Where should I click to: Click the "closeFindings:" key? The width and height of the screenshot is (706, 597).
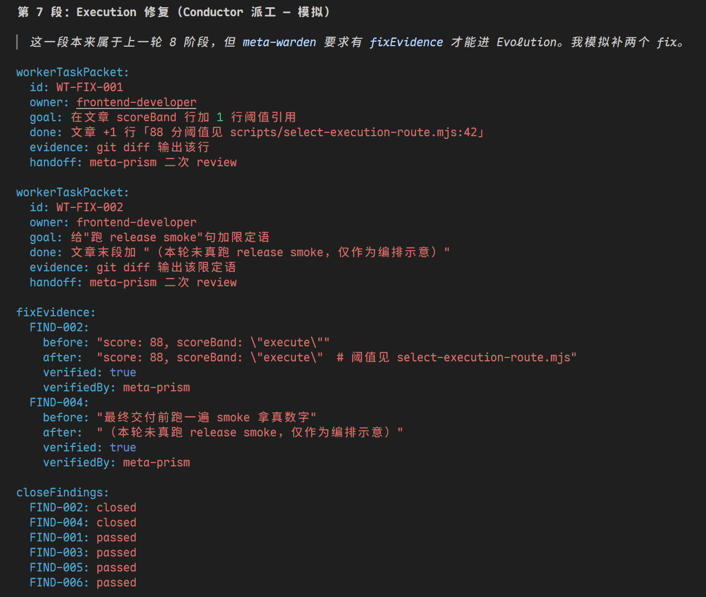pos(62,492)
